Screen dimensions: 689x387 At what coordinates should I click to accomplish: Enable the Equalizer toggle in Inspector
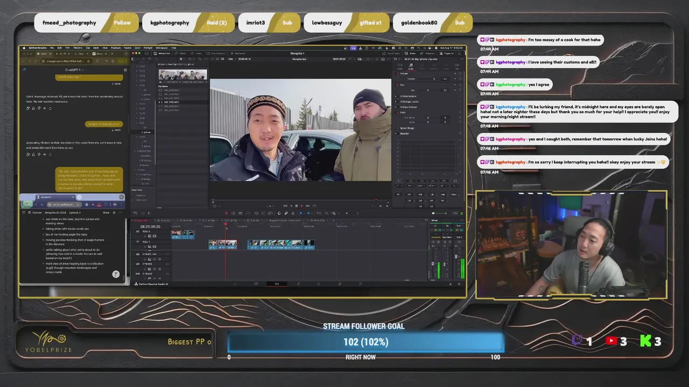pos(396,133)
